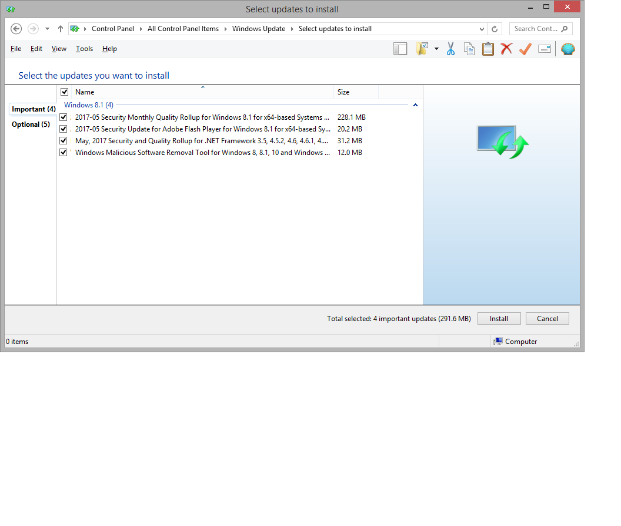Image resolution: width=621 pixels, height=526 pixels.
Task: Click the 0 items status bar text
Action: click(x=17, y=341)
